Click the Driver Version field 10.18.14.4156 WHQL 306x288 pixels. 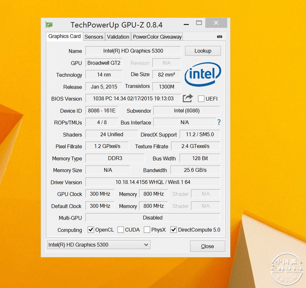tap(153, 182)
